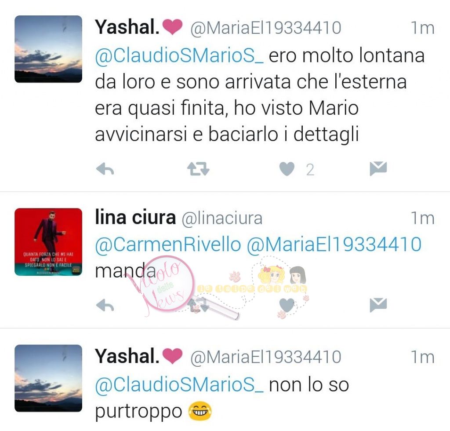Reply to lina ciura's tweet
The image size is (450, 431).
[x=105, y=305]
